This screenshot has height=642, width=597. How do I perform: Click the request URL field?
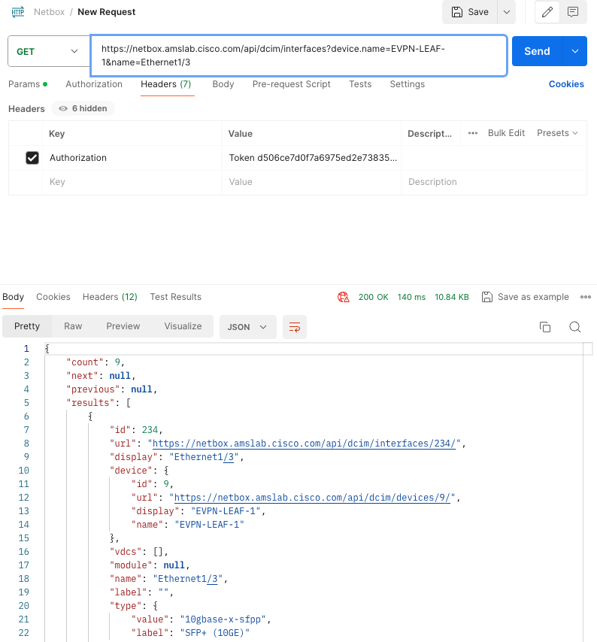point(298,56)
